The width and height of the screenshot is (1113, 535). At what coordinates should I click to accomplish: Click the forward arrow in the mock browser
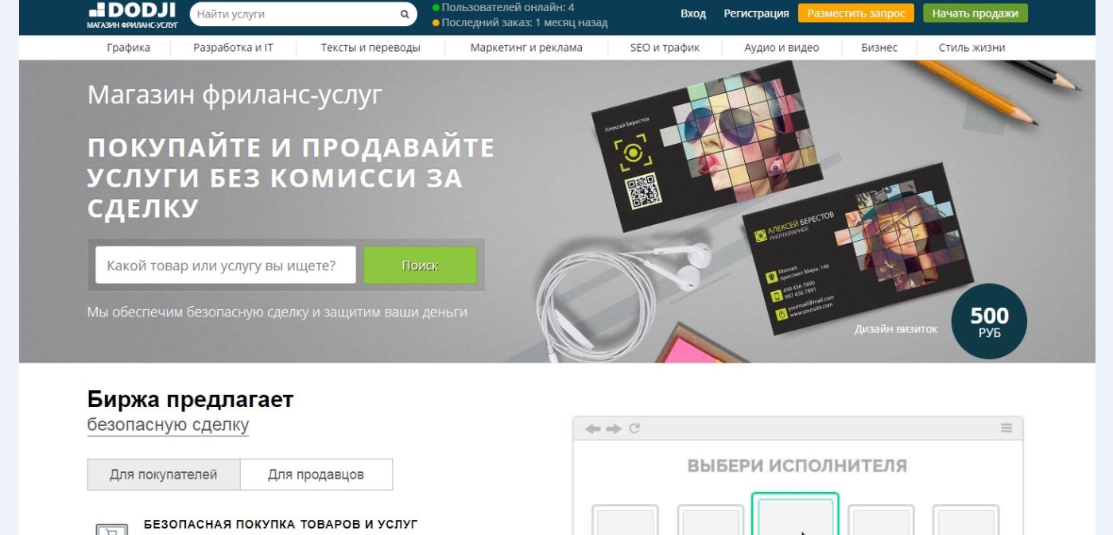click(x=614, y=428)
